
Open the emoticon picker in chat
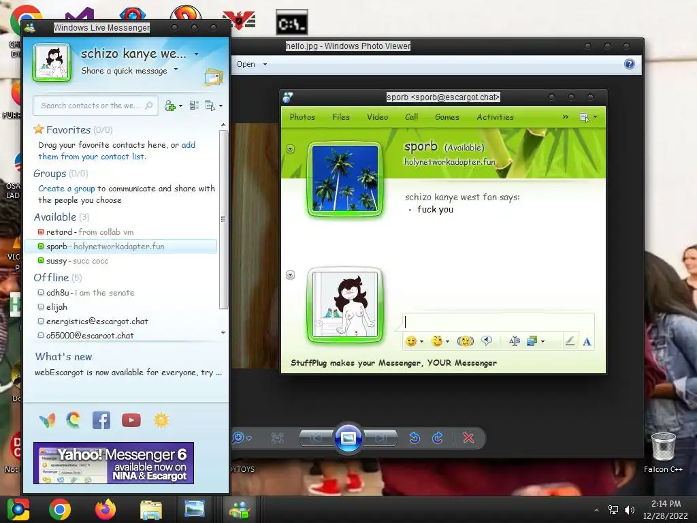tap(411, 341)
